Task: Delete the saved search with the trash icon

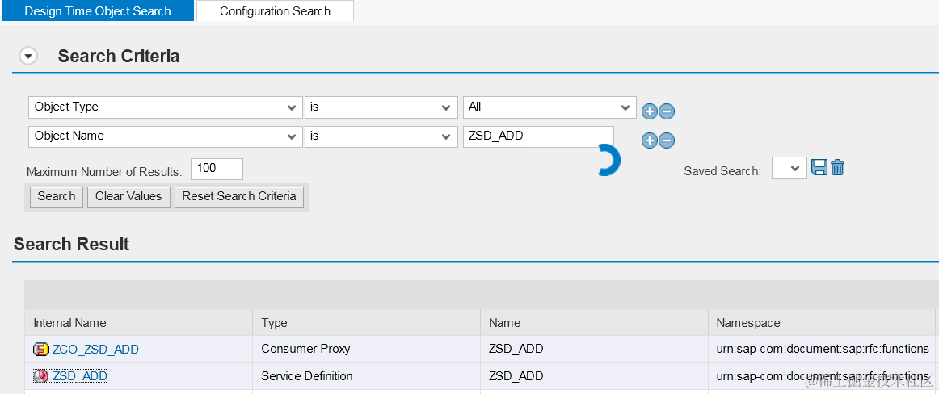Action: 837,168
